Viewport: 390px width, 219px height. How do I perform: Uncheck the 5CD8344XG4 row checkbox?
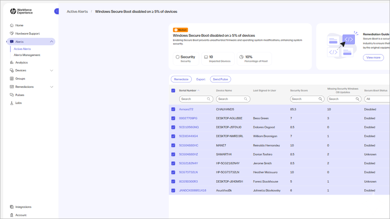click(173, 136)
